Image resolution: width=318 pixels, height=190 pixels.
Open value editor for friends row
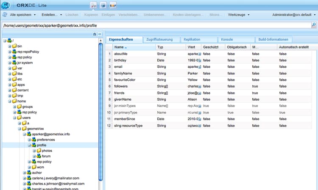click(199, 92)
